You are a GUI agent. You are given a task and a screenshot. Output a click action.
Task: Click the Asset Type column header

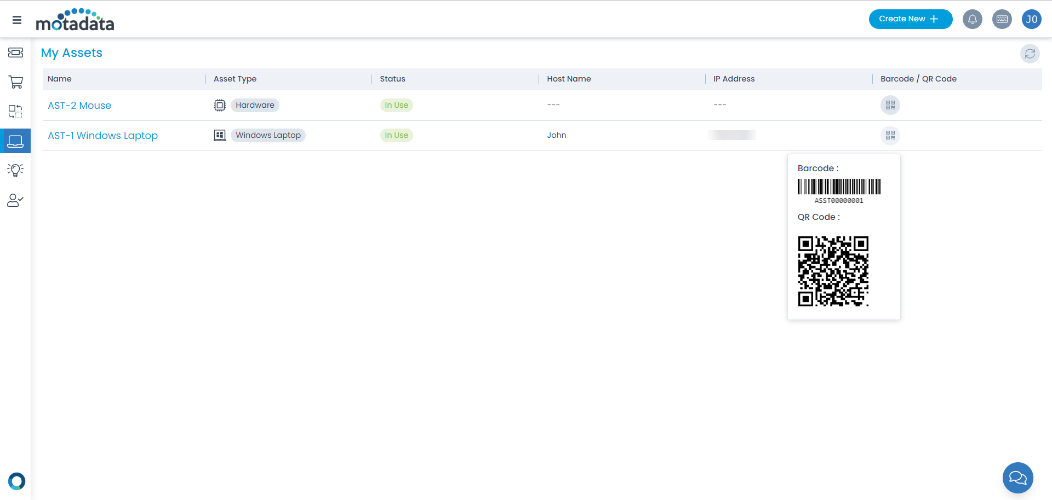pyautogui.click(x=235, y=79)
